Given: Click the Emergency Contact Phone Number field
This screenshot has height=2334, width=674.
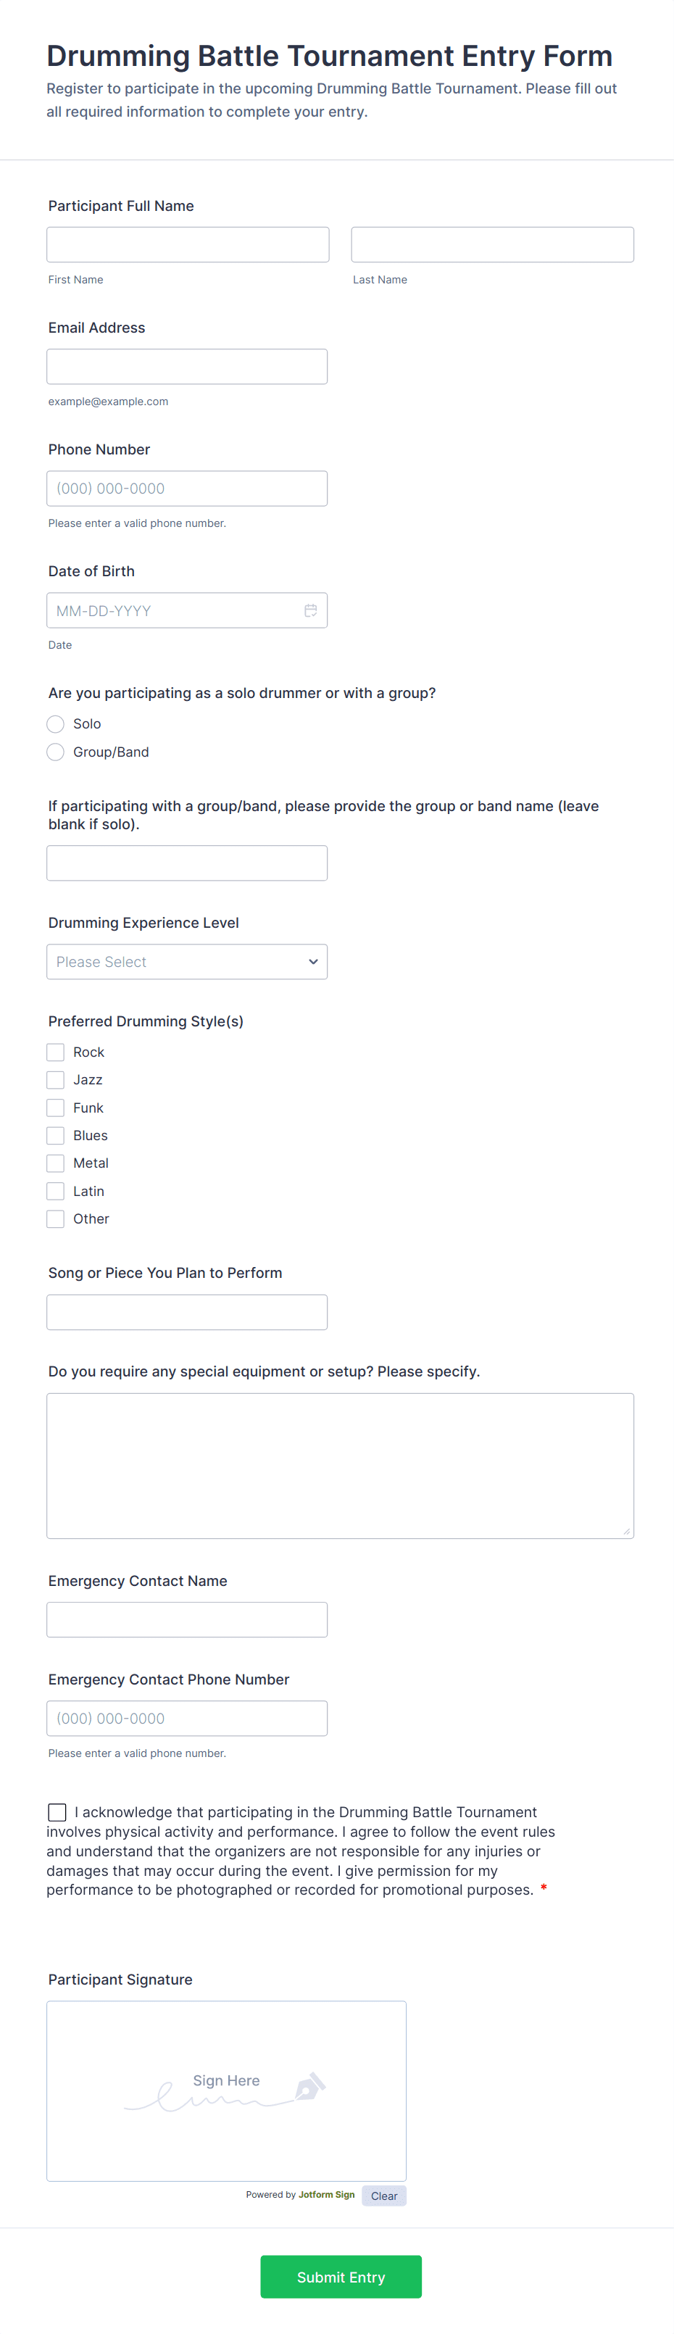Looking at the screenshot, I should click(187, 1719).
